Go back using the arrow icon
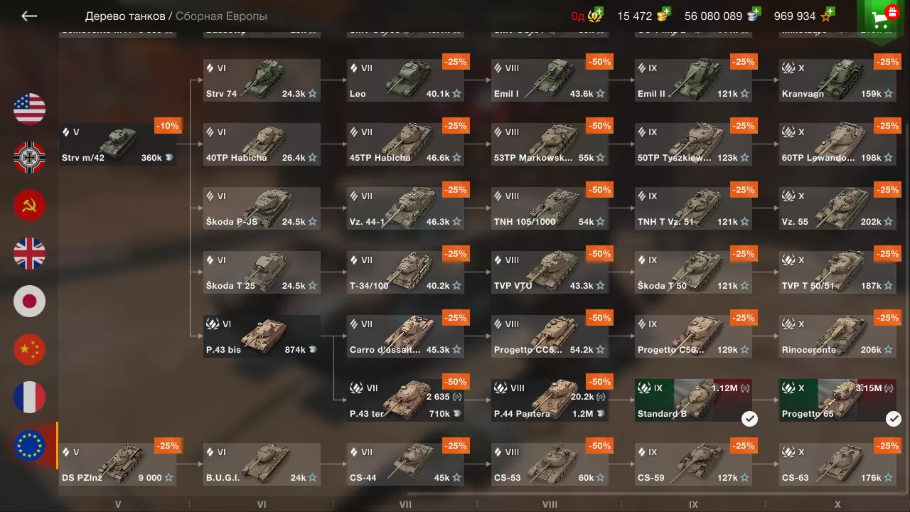910x512 pixels. point(28,16)
